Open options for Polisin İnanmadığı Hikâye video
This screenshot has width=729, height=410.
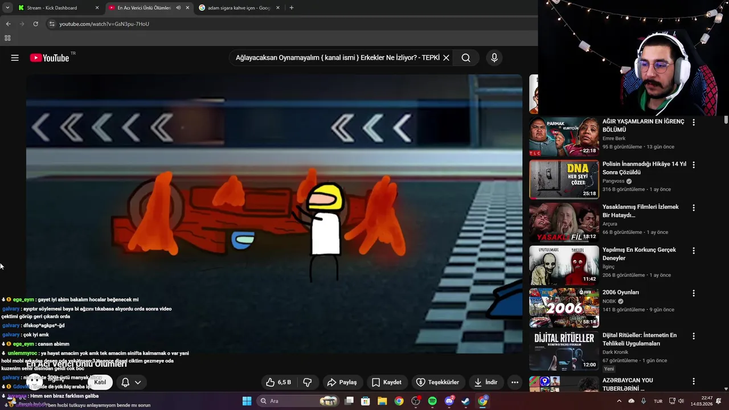pos(693,165)
